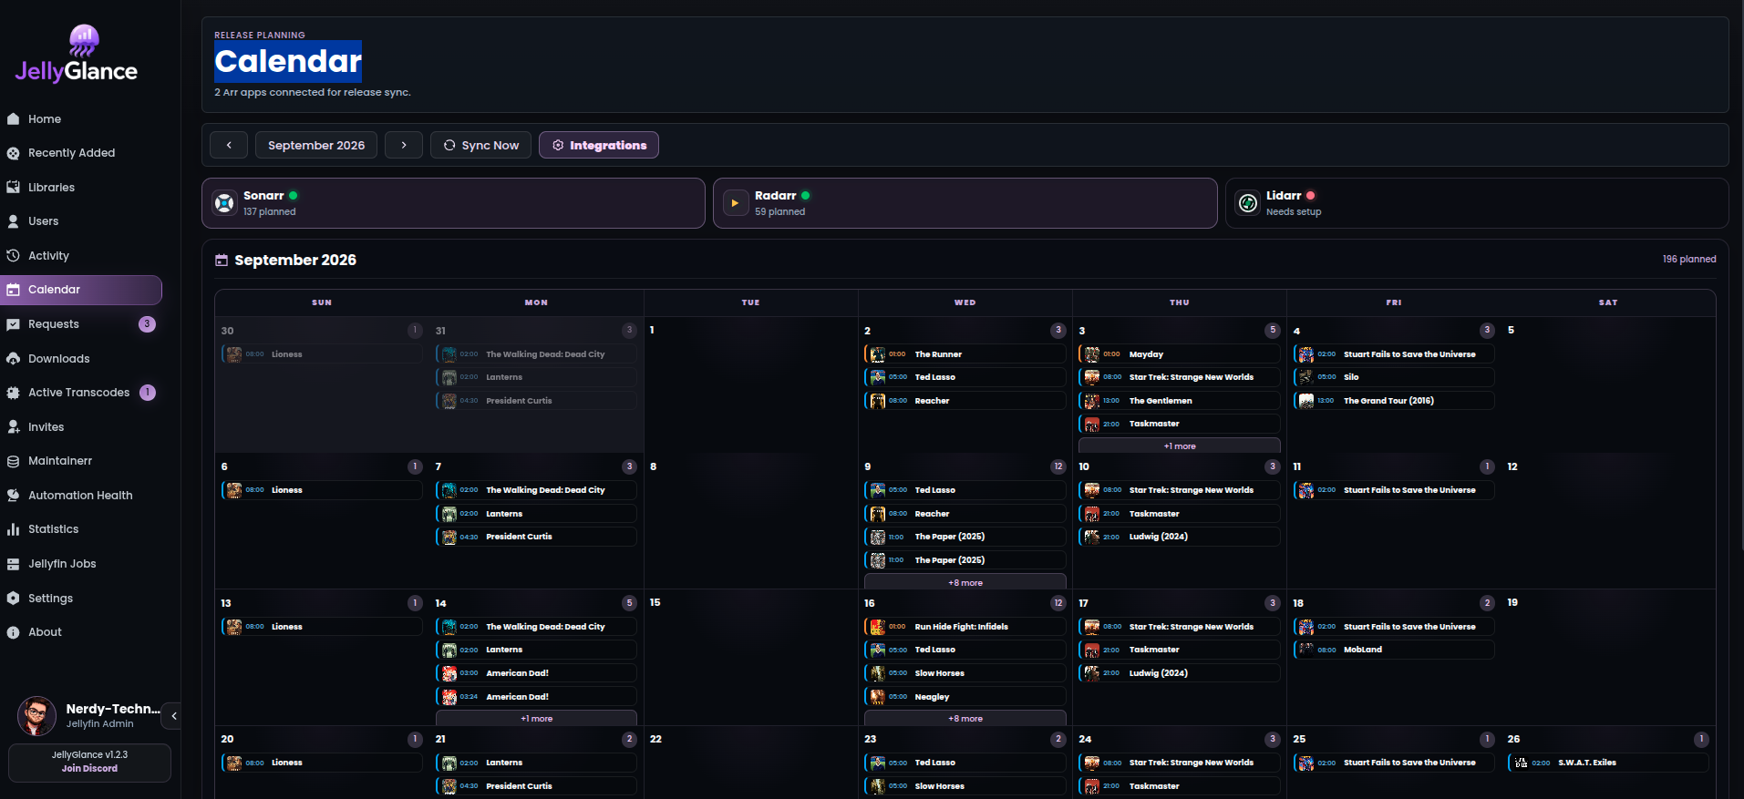1744x799 pixels.
Task: Follow the Join Discord link
Action: coord(89,769)
